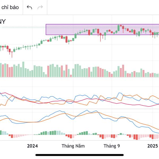
Task: Tap the black home indicator bar
Action: pos(79,155)
